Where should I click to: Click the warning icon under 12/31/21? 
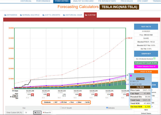click(x=48, y=94)
